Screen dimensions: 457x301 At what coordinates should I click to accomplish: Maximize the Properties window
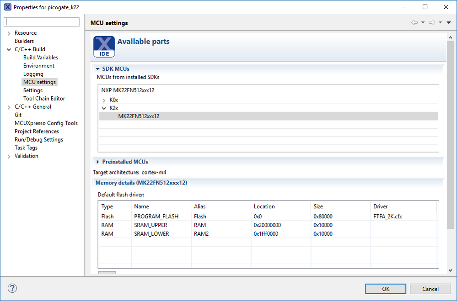[425, 7]
